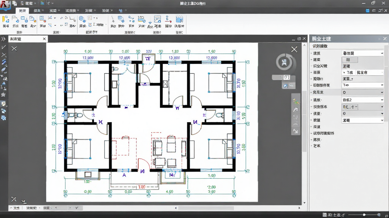Click the X icon beneath the document tab
389x218 pixels.
(14, 49)
